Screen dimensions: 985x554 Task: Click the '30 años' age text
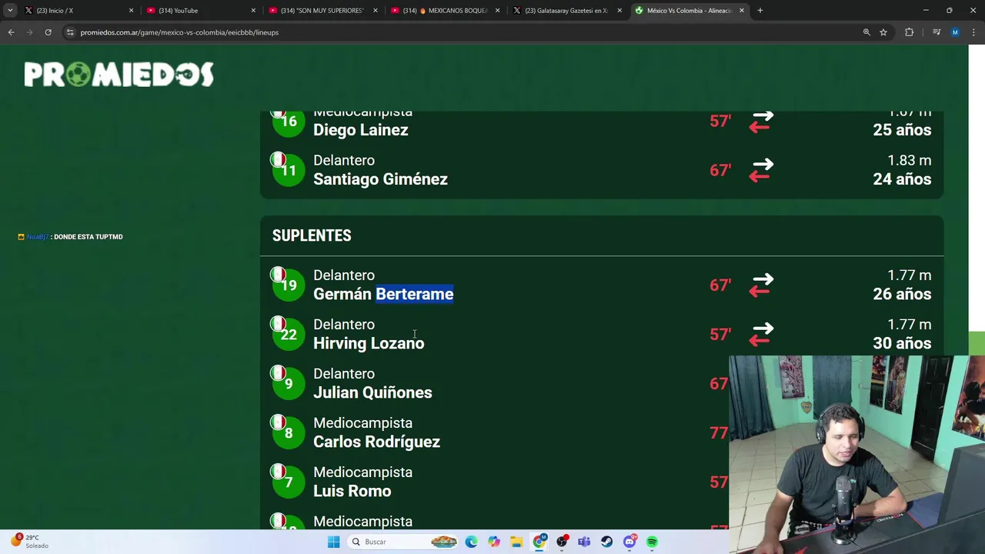pyautogui.click(x=902, y=343)
